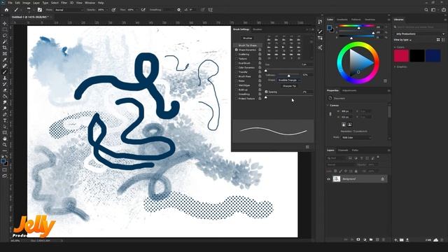Viewport: 448px width, 252px height.
Task: Click the red color swatch in Libraries
Action: pos(401,56)
